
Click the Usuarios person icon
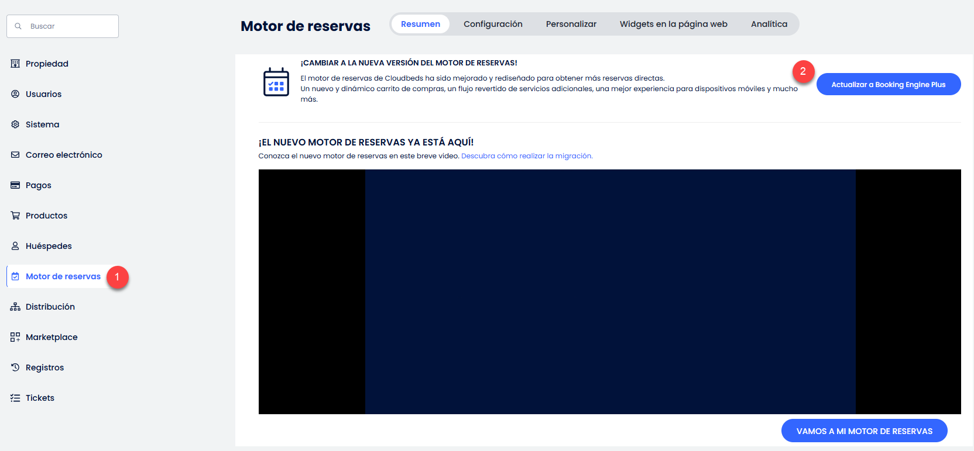point(15,94)
